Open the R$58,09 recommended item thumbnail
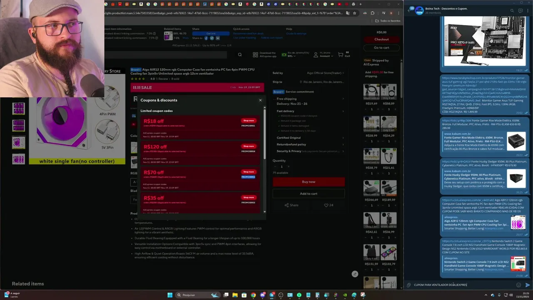Screen dimensions: 533x300 click(389, 92)
